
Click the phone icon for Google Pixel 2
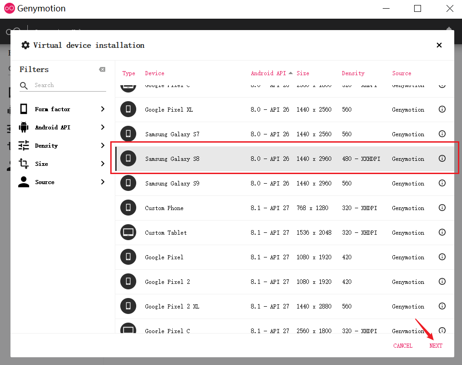128,281
